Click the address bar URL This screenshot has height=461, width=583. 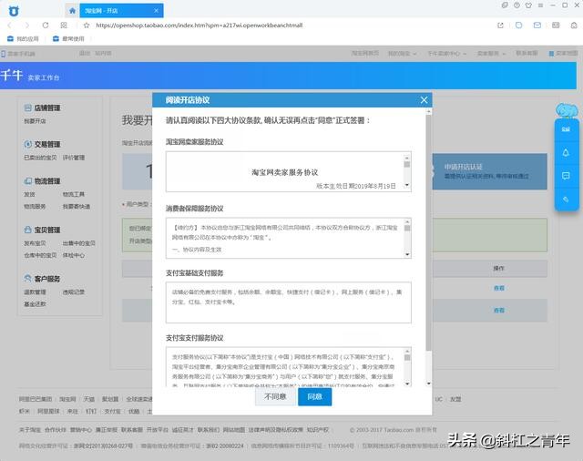click(x=199, y=26)
